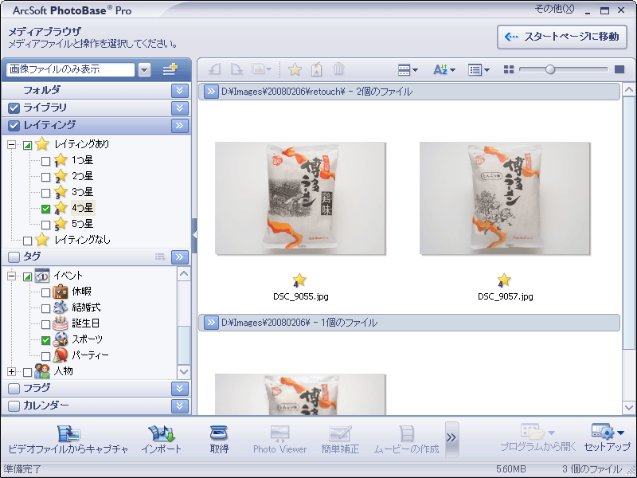
Task: Click the 人物 people icon
Action: click(42, 371)
